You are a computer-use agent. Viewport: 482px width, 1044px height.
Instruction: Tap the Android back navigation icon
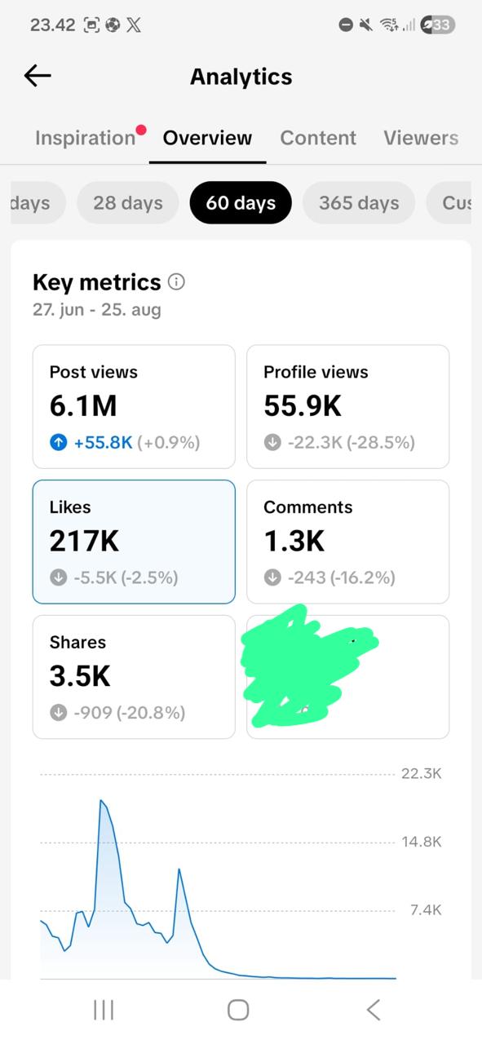374,1010
